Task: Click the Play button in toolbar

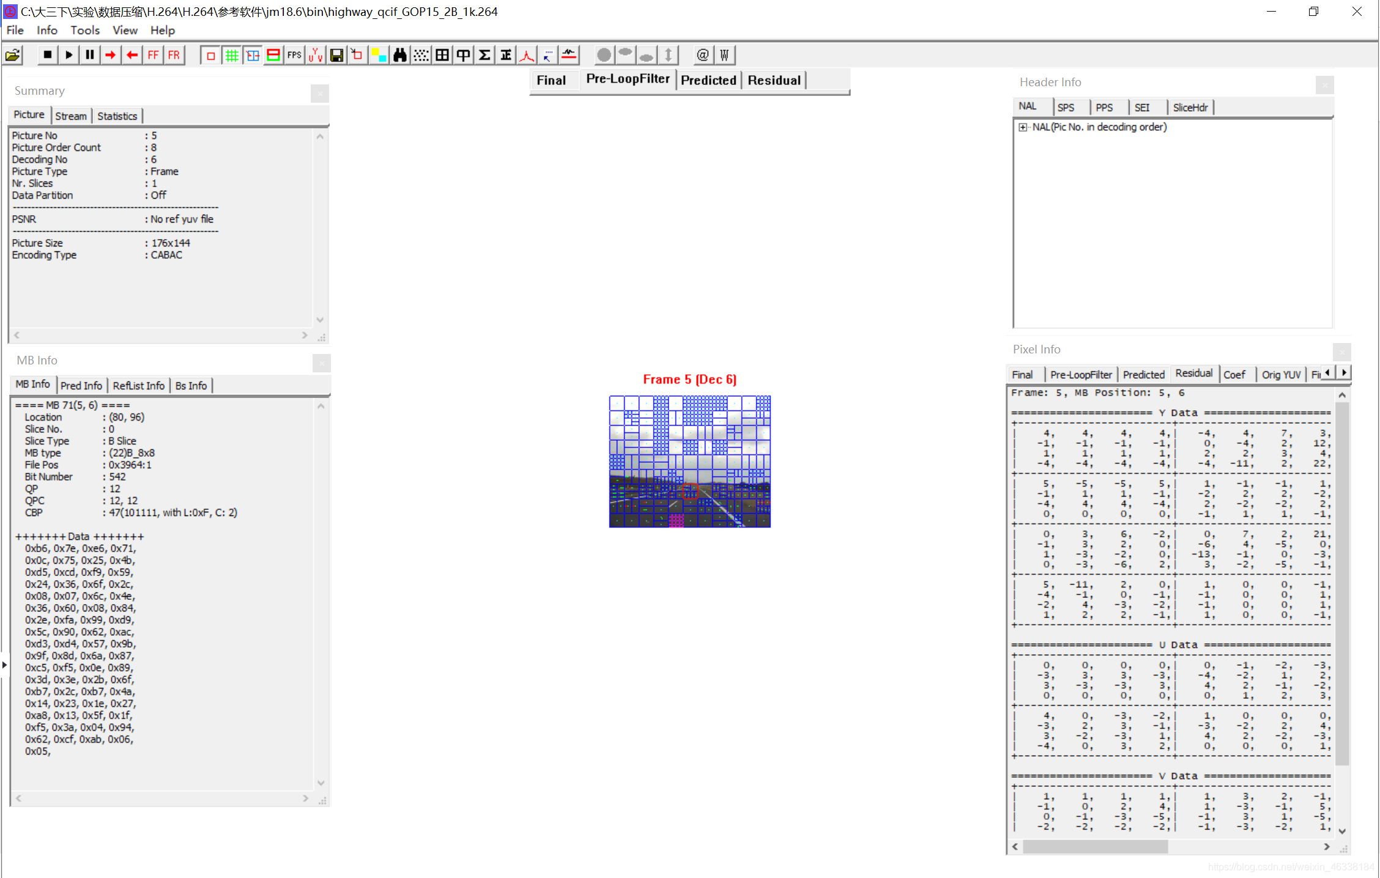Action: click(69, 56)
